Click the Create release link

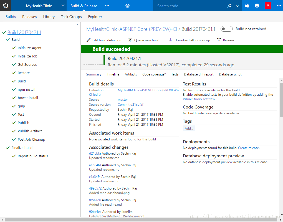point(249,148)
